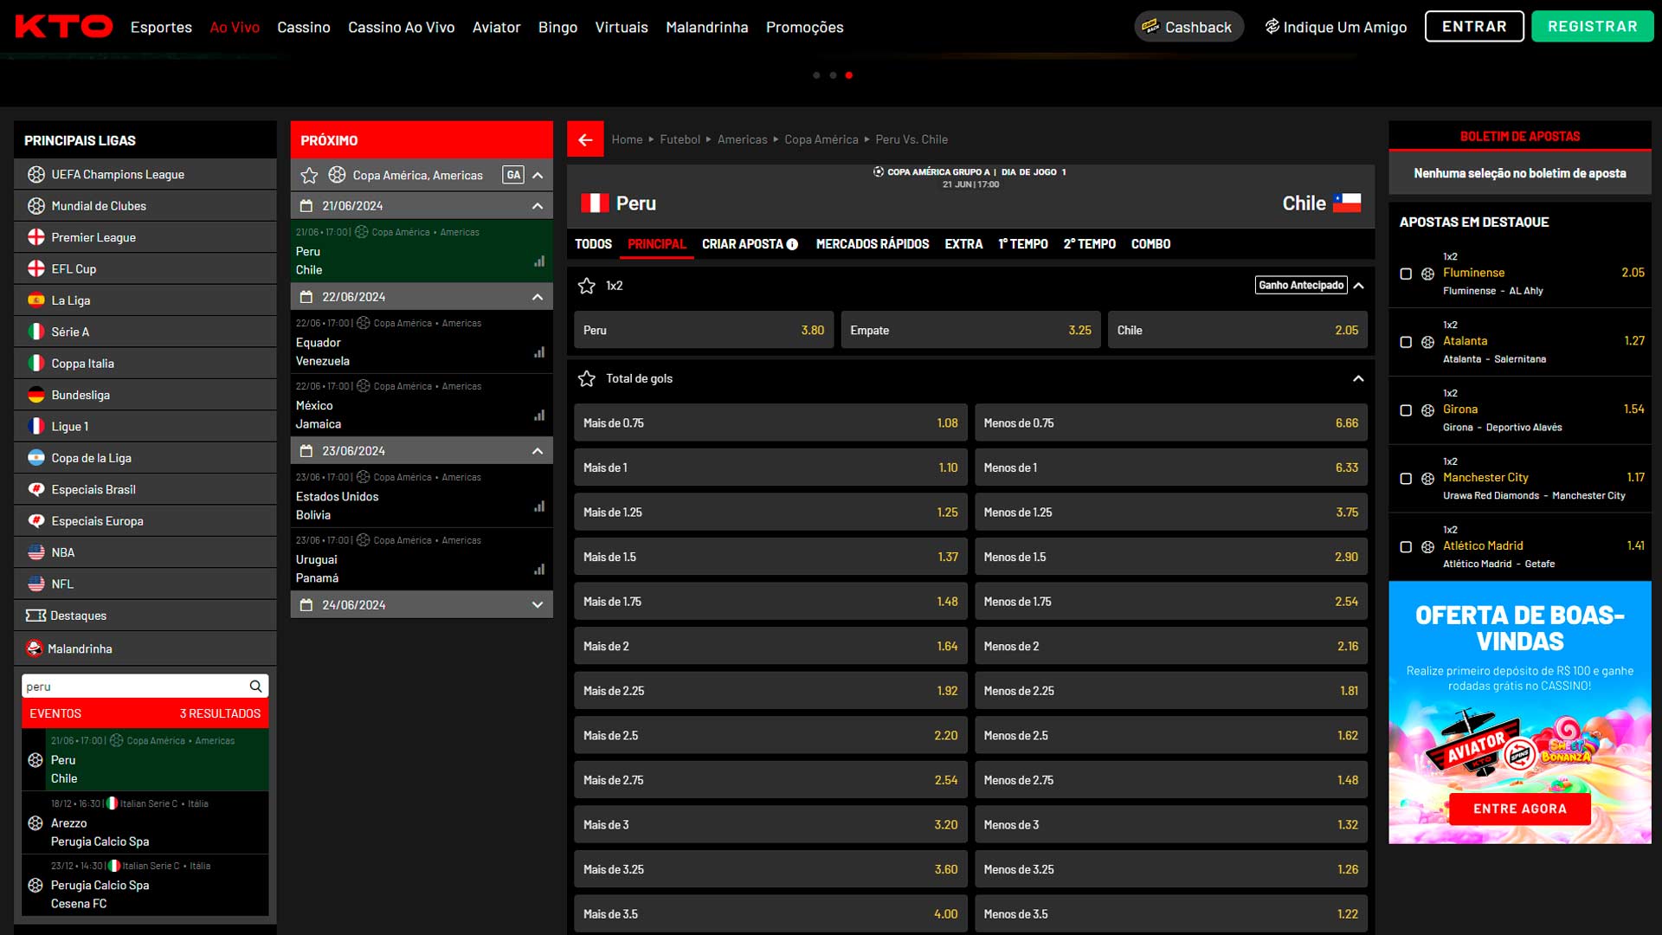Check the Fluminense featured bet checkbox
The image size is (1662, 935).
(1406, 274)
